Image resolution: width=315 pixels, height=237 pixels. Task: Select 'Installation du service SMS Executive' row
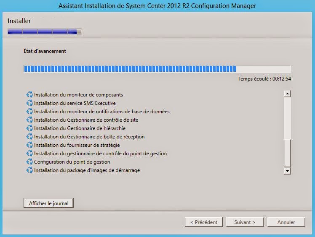point(75,103)
